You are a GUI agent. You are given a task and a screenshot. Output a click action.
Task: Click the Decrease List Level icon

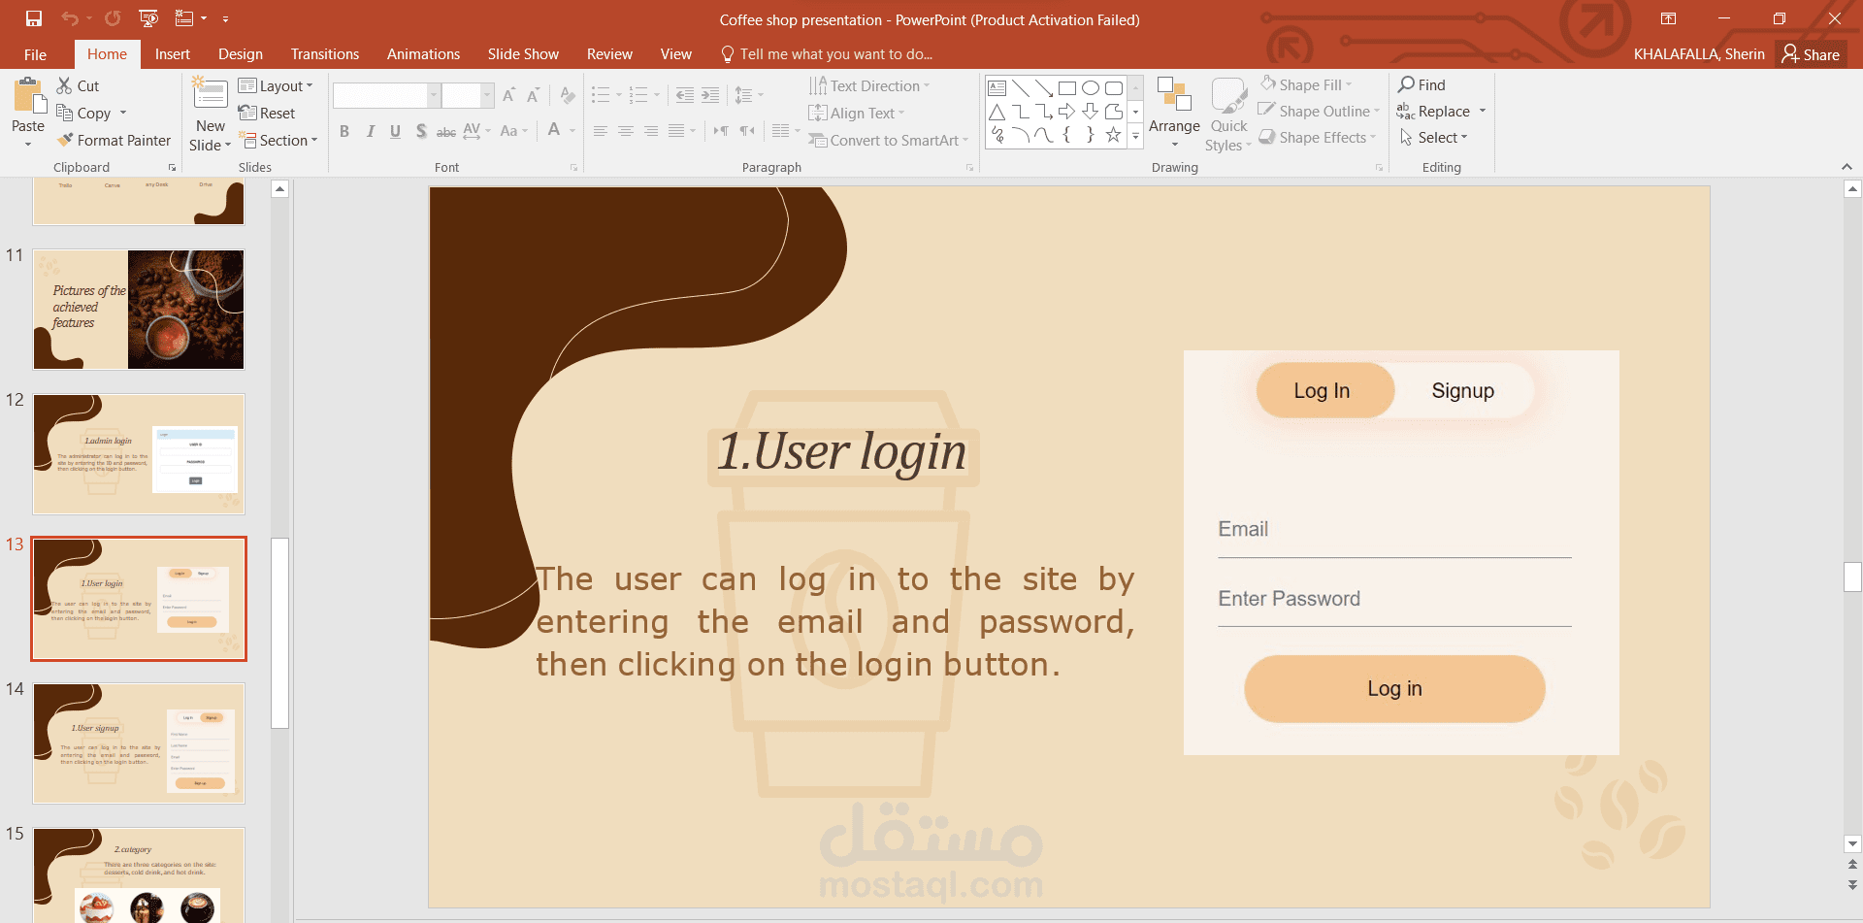(685, 95)
